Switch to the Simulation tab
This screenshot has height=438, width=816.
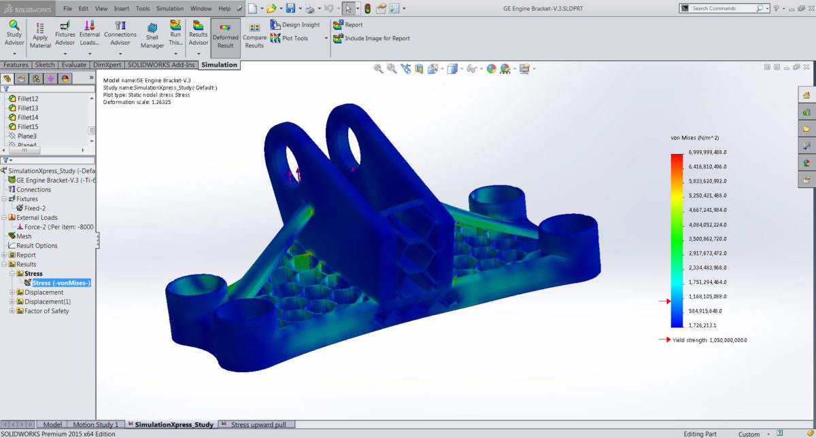[x=219, y=65]
